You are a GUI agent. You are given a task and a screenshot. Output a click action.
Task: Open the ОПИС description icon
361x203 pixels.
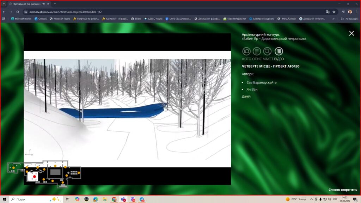click(x=257, y=51)
